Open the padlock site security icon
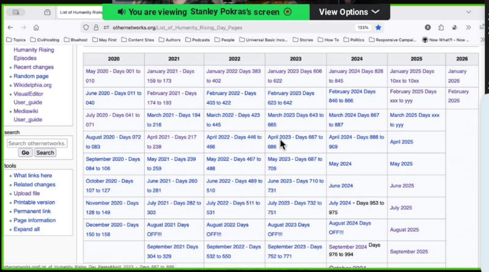This screenshot has height=272, width=489. [x=96, y=27]
